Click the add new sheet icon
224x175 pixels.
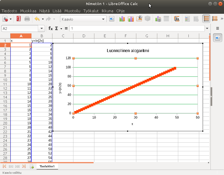(x=32, y=167)
